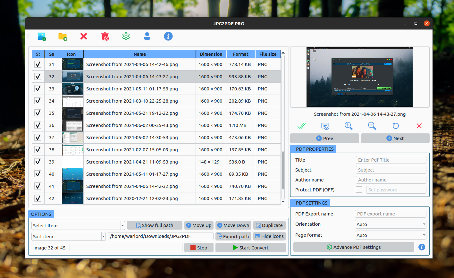
Task: Click the blue user account icon
Action: pyautogui.click(x=147, y=36)
